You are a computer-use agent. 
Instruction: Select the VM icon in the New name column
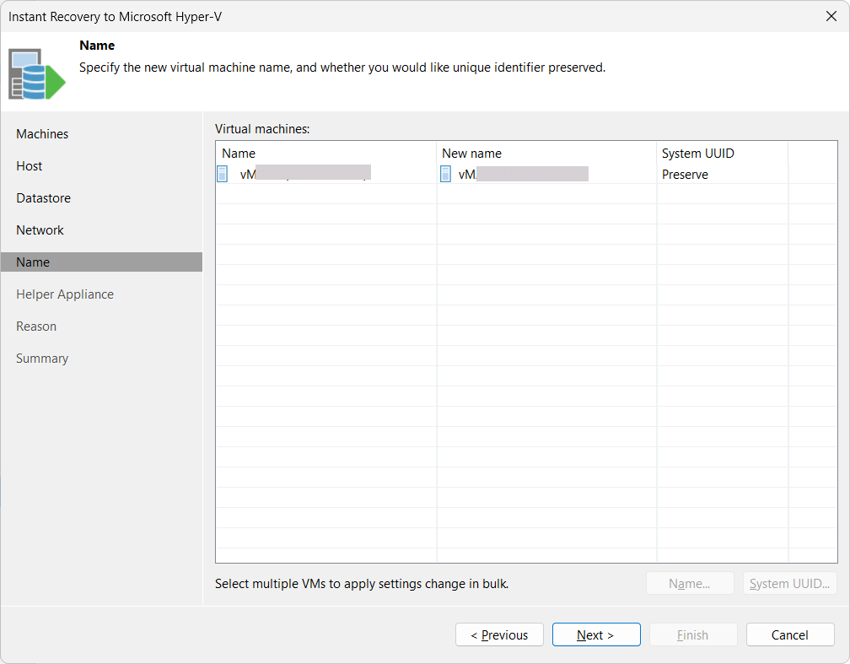[445, 174]
